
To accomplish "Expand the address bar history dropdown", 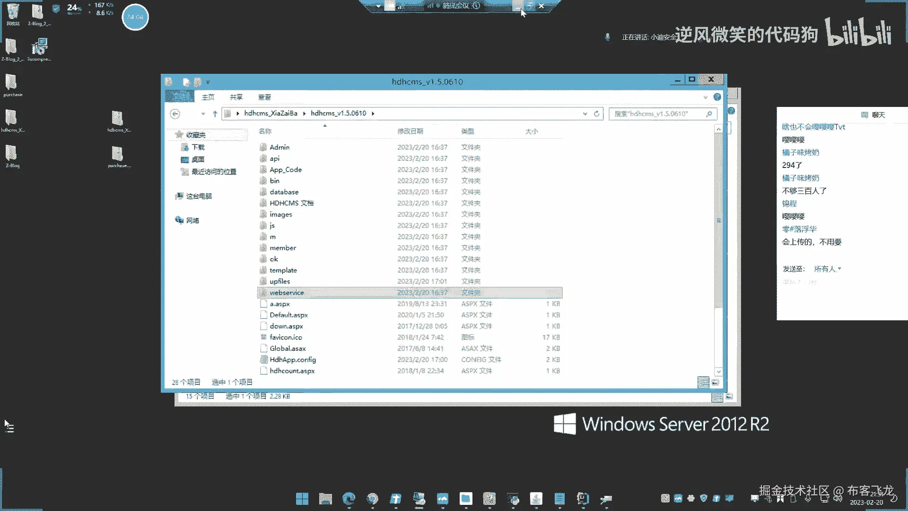I will click(585, 114).
